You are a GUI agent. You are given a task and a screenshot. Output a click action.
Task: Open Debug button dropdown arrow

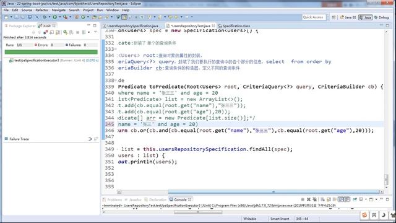pyautogui.click(x=49, y=17)
